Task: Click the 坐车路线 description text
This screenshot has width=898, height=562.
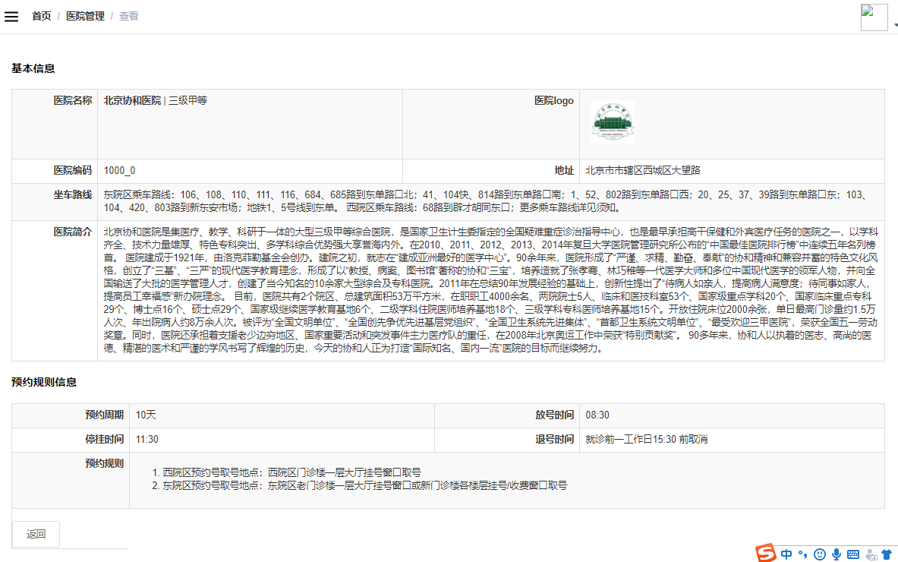Action: (x=486, y=201)
